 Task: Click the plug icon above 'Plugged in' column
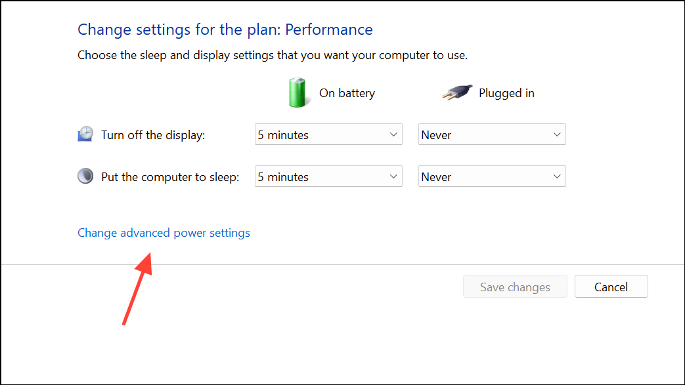click(x=457, y=92)
